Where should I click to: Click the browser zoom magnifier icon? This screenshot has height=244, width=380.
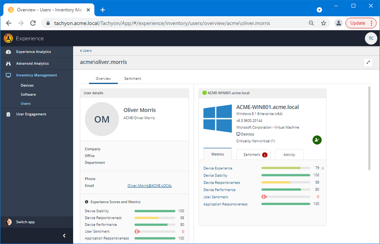coord(312,23)
